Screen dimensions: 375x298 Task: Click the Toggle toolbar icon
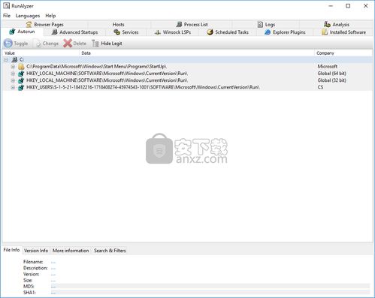pyautogui.click(x=8, y=44)
